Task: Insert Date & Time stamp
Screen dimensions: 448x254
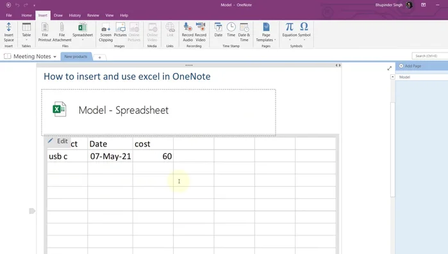Action: [244, 32]
